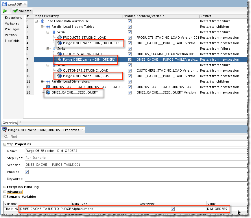Switch to the Overview tab
Viewport: 251px width, 218px height.
click(x=10, y=123)
